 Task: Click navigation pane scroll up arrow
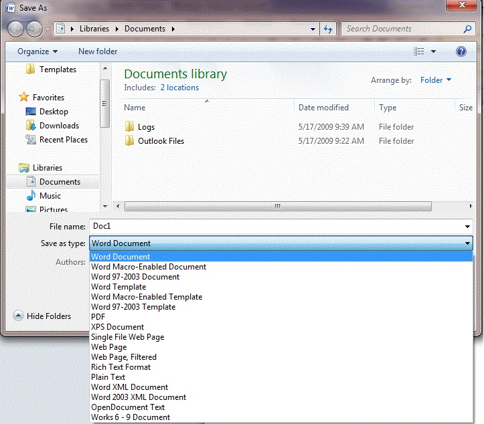coord(105,68)
